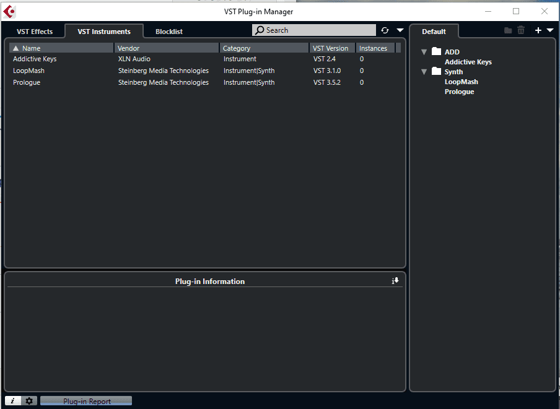Click Steinberg Media Technologies vendor in LoopMash row

click(x=163, y=71)
